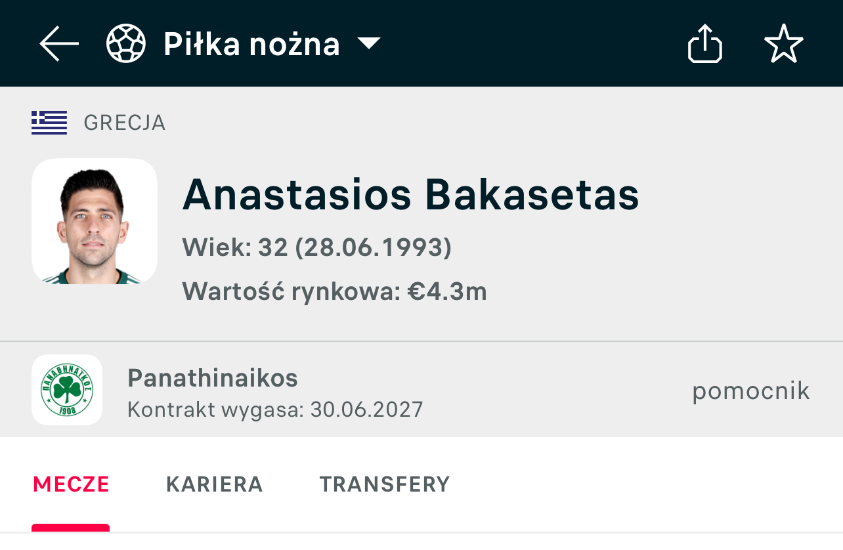Share this player profile
Image resolution: width=843 pixels, height=550 pixels.
click(x=704, y=44)
